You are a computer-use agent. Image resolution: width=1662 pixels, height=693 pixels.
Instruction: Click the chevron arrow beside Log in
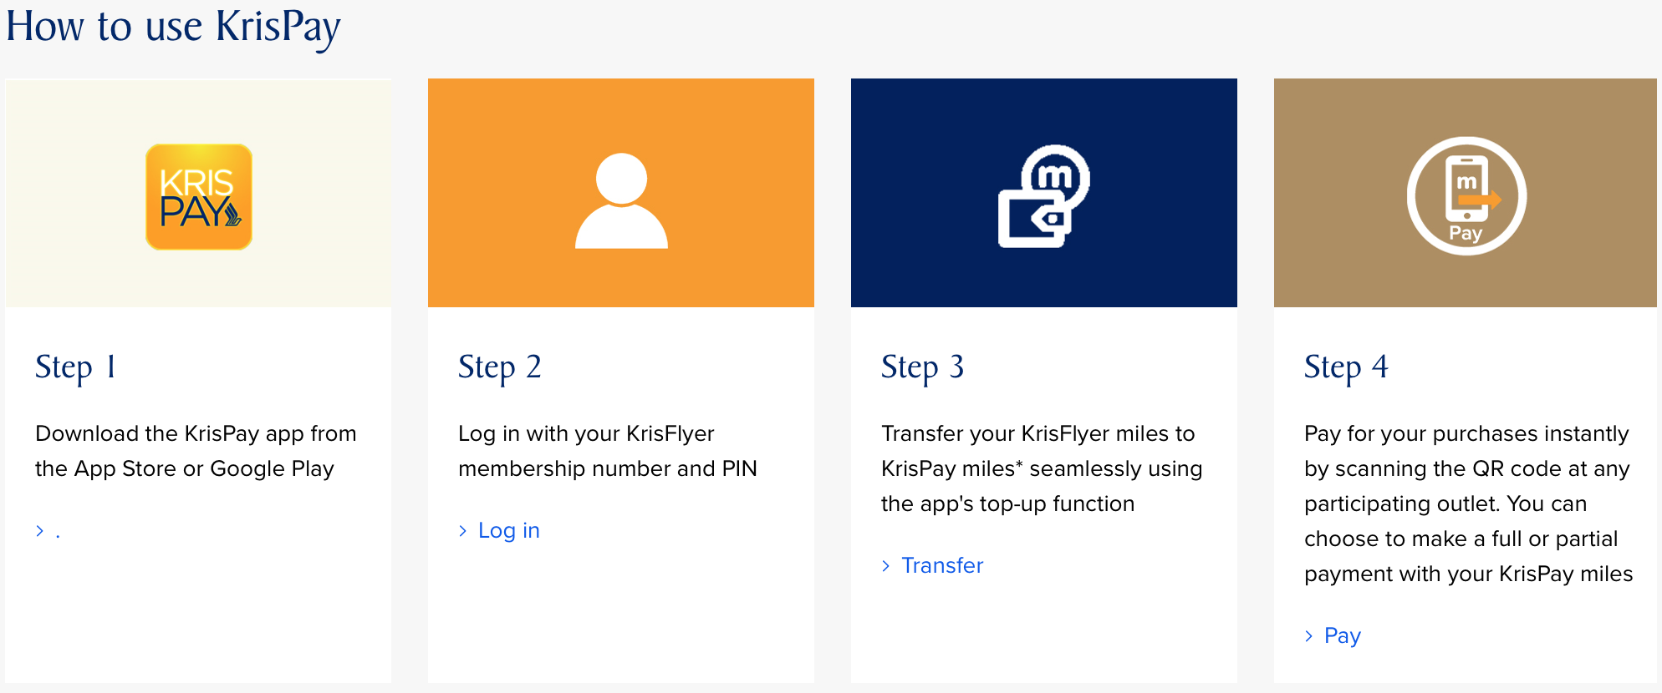463,531
